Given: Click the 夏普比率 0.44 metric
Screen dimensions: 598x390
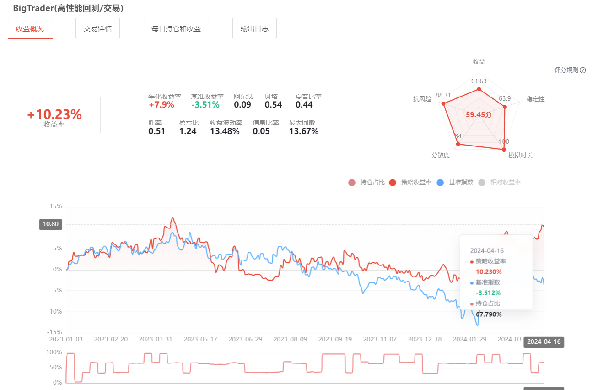Looking at the screenshot, I should pyautogui.click(x=304, y=104).
